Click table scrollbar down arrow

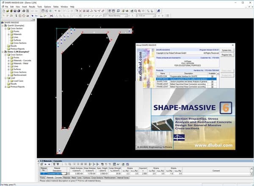point(251,174)
